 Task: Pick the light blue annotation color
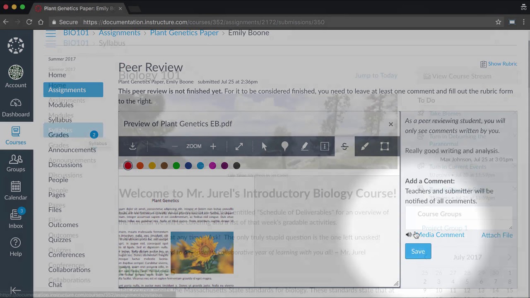tap(200, 166)
